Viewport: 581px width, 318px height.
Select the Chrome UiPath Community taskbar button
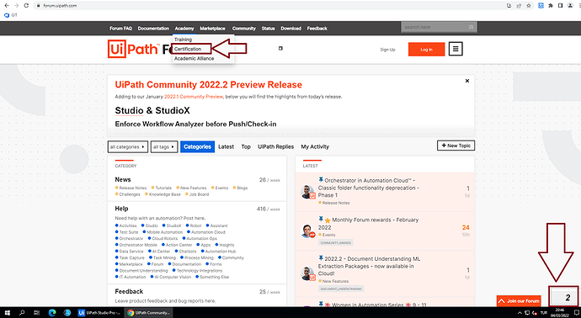coord(148,313)
